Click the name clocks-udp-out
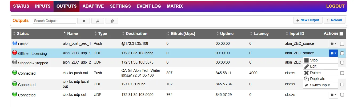 pos(75,95)
